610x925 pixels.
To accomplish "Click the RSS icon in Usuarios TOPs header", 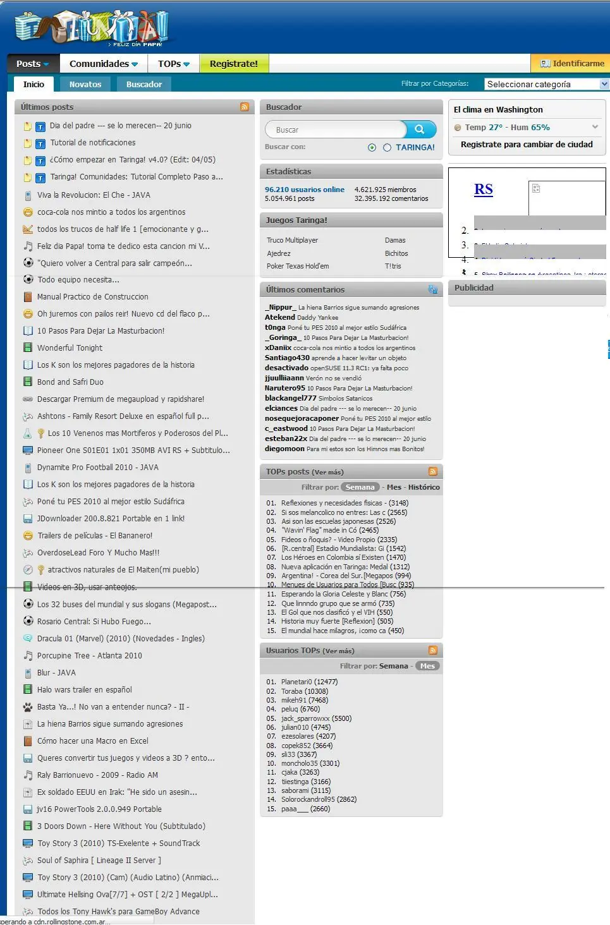I will (x=433, y=650).
